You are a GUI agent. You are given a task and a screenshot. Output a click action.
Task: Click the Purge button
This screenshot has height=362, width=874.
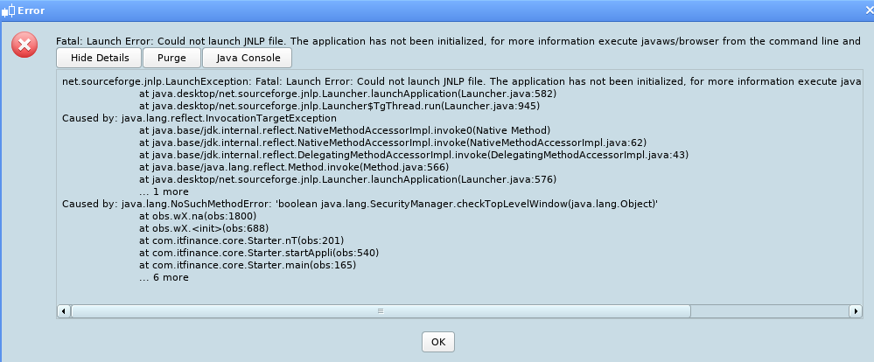tap(171, 58)
